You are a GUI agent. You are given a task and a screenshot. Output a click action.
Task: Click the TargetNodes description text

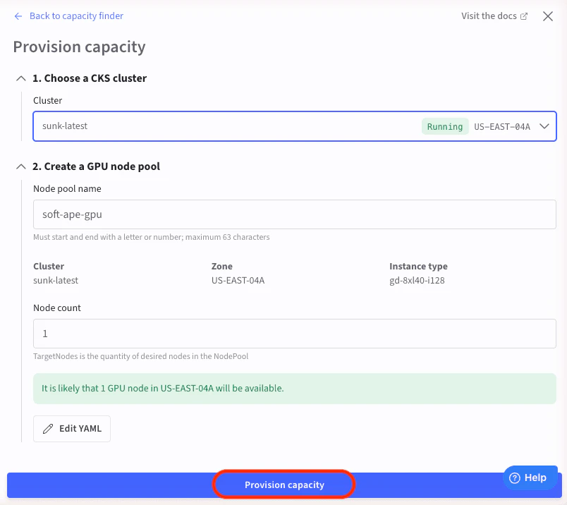click(x=140, y=356)
